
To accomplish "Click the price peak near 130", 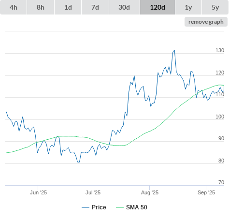I will 174,50.
